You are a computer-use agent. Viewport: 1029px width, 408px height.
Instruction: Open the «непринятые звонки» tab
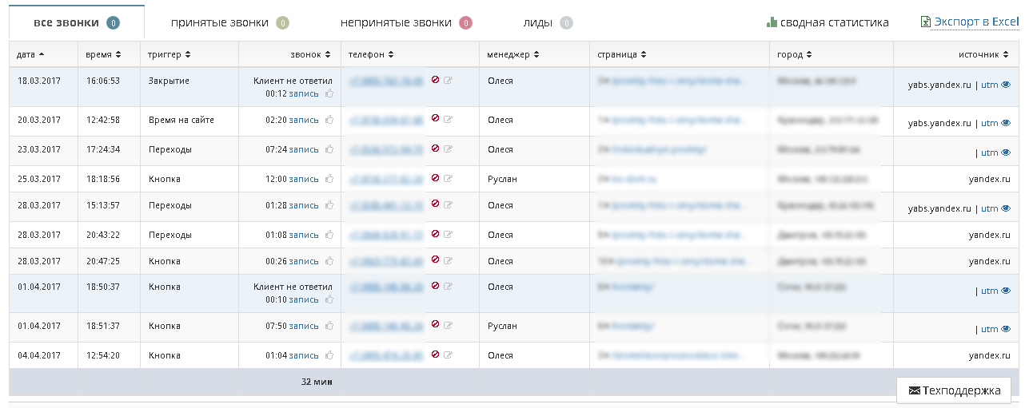click(x=406, y=22)
